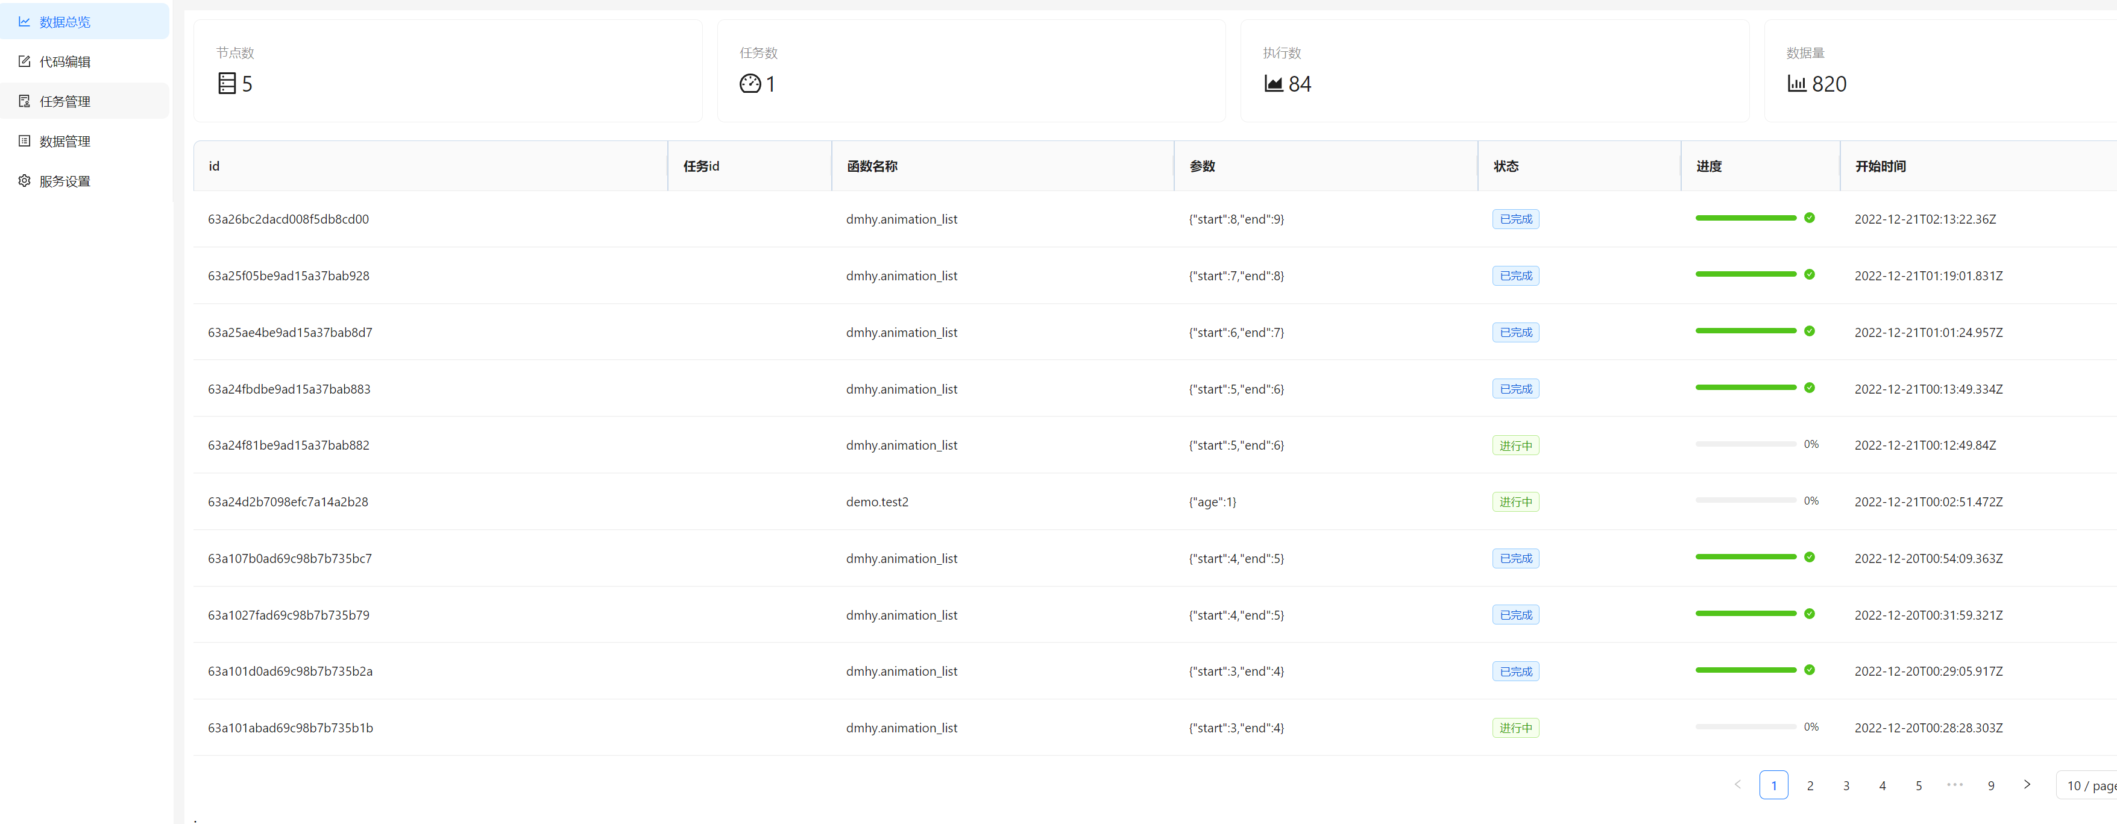Click the 进行中 status tag on the demo.test2 row
Image resolution: width=2117 pixels, height=824 pixels.
[x=1515, y=502]
